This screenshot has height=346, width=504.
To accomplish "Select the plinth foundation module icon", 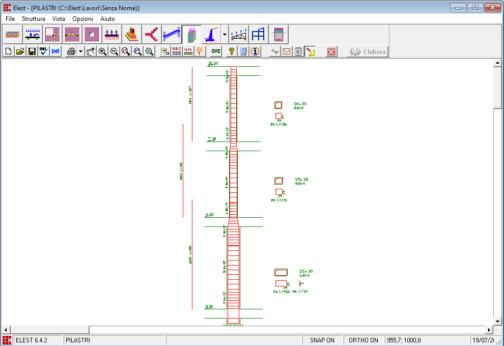I will [131, 35].
